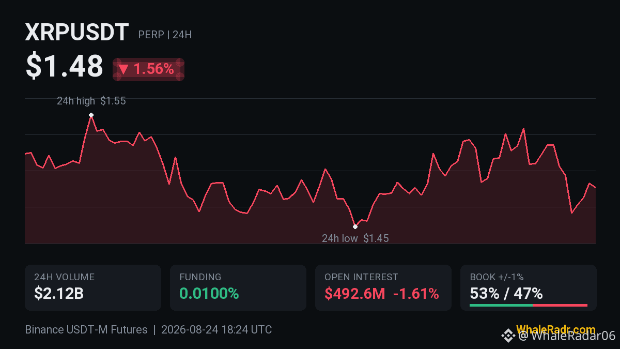Viewport: 620px width, 349px height.
Task: Click the -1.61% open interest change
Action: tap(416, 294)
